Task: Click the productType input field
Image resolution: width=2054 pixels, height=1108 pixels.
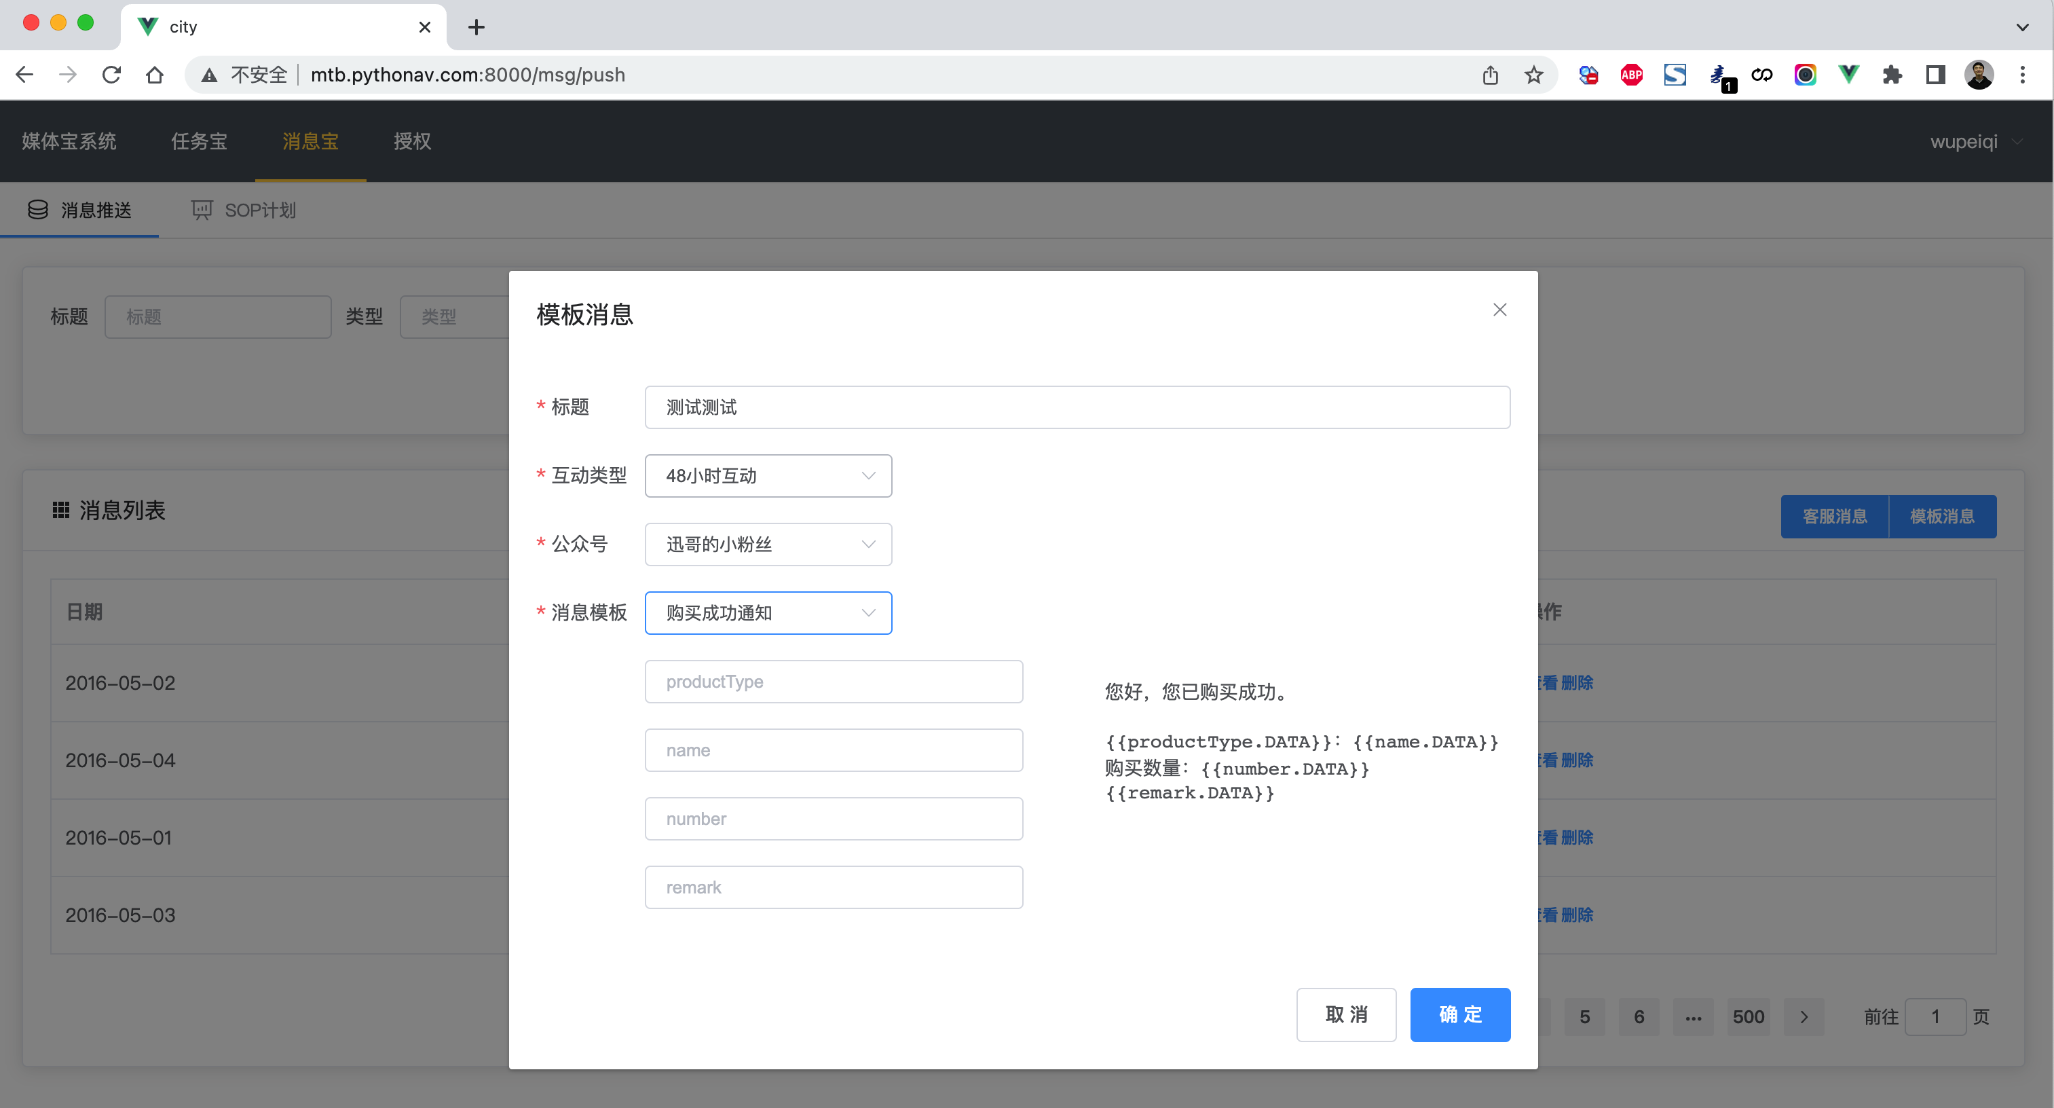Action: pos(834,681)
